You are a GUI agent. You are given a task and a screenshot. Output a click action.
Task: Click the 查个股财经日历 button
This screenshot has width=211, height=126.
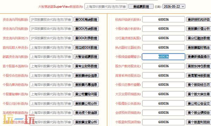coord(199,85)
